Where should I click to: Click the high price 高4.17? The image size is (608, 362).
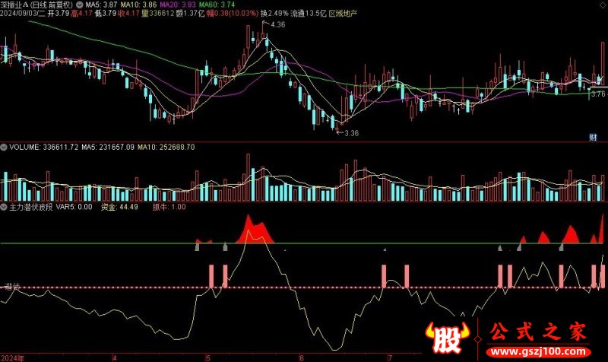pyautogui.click(x=82, y=14)
